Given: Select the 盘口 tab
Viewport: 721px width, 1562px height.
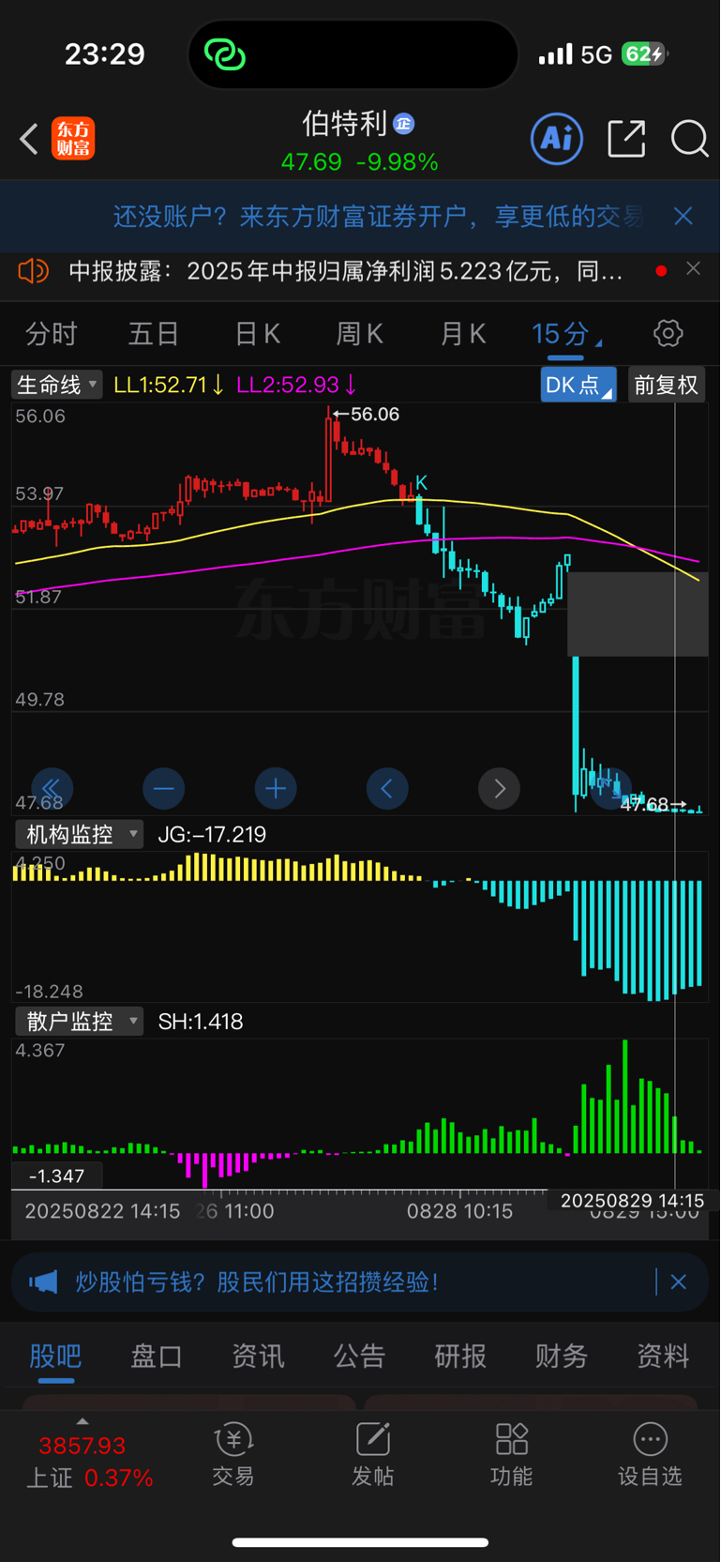Looking at the screenshot, I should (157, 1356).
